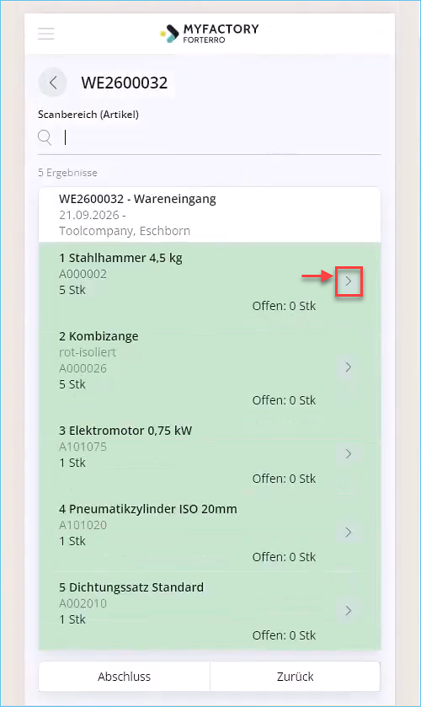
Task: Click the Toolcompany, Eschborn supplier text
Action: pos(125,231)
